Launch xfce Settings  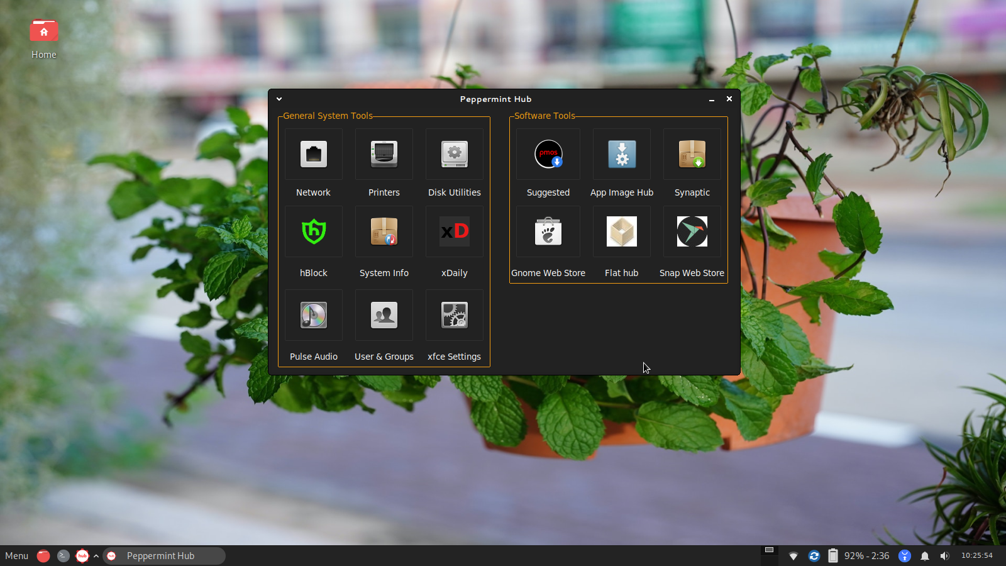[x=455, y=315]
